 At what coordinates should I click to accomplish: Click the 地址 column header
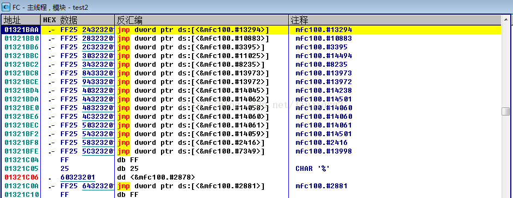tap(21, 21)
